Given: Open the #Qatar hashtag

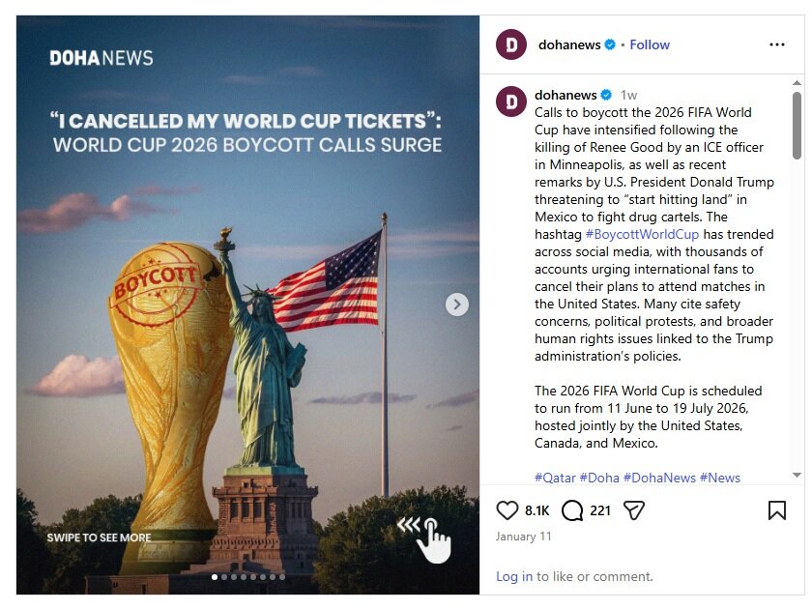Looking at the screenshot, I should pyautogui.click(x=555, y=478).
